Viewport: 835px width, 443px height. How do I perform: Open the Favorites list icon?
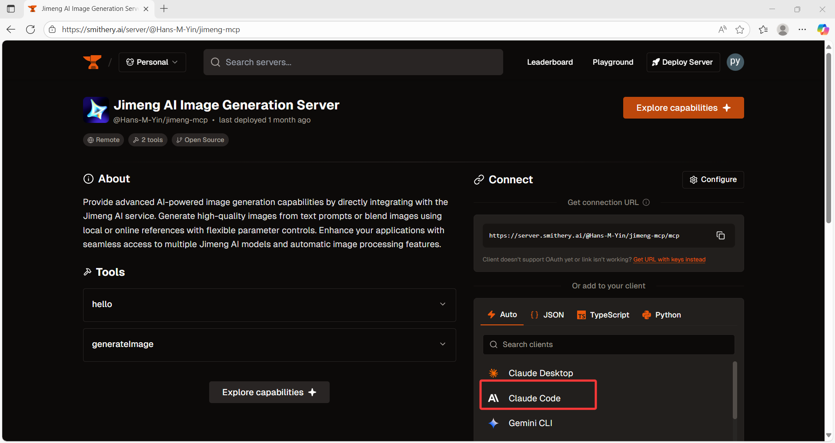coord(763,30)
